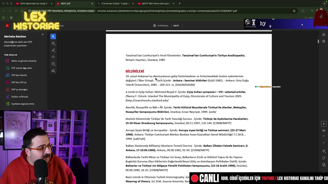Open PDF'ye dönüştür tool
The image size is (328, 184).
click(x=19, y=89)
